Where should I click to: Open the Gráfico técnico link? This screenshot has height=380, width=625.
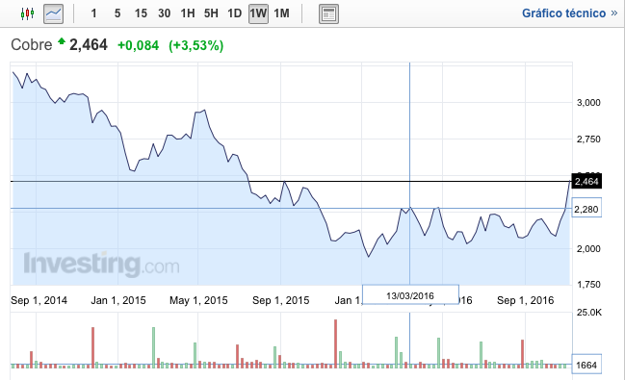coord(569,13)
